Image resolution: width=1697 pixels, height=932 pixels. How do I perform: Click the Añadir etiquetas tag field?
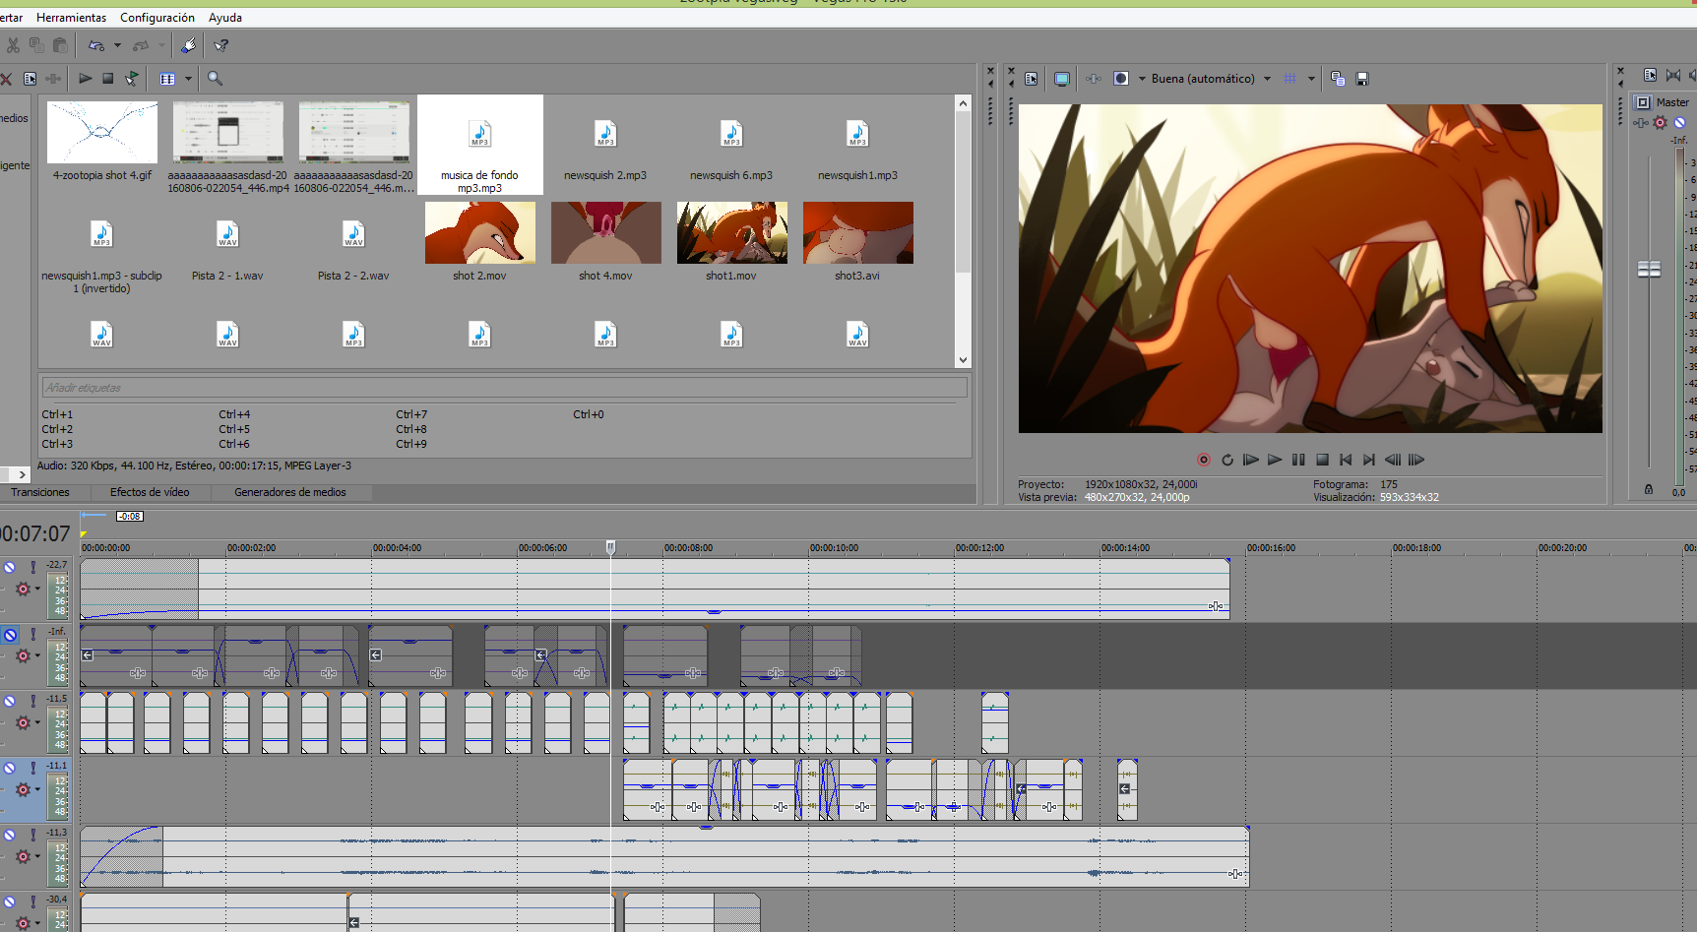pyautogui.click(x=504, y=388)
